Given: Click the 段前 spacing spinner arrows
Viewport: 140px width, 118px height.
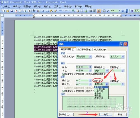Looking at the screenshot, I should tap(90, 81).
